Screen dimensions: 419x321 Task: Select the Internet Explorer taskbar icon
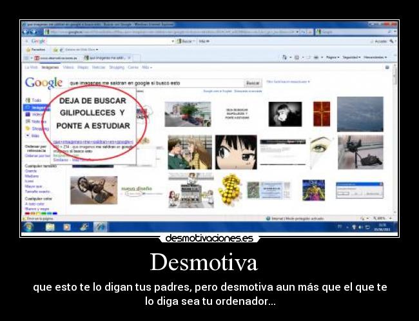[x=101, y=227]
